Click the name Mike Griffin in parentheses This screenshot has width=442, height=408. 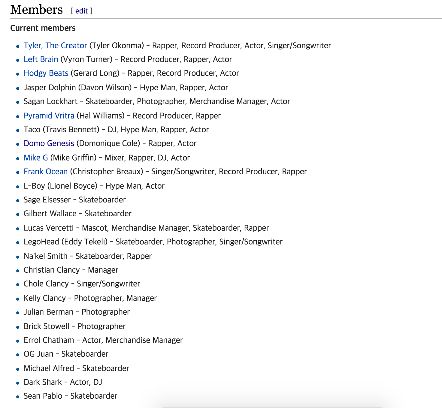[x=74, y=158]
